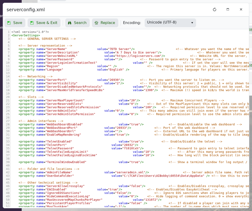252x211 pixels.
Task: Click the Slots comment line
Action: [x=31, y=97]
